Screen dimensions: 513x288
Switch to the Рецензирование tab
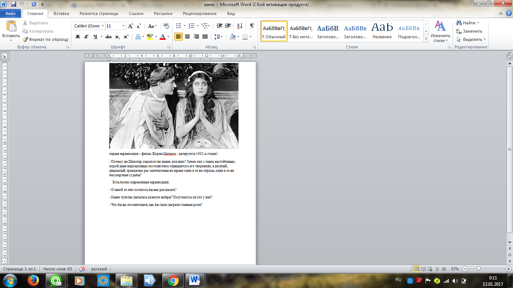pyautogui.click(x=199, y=13)
